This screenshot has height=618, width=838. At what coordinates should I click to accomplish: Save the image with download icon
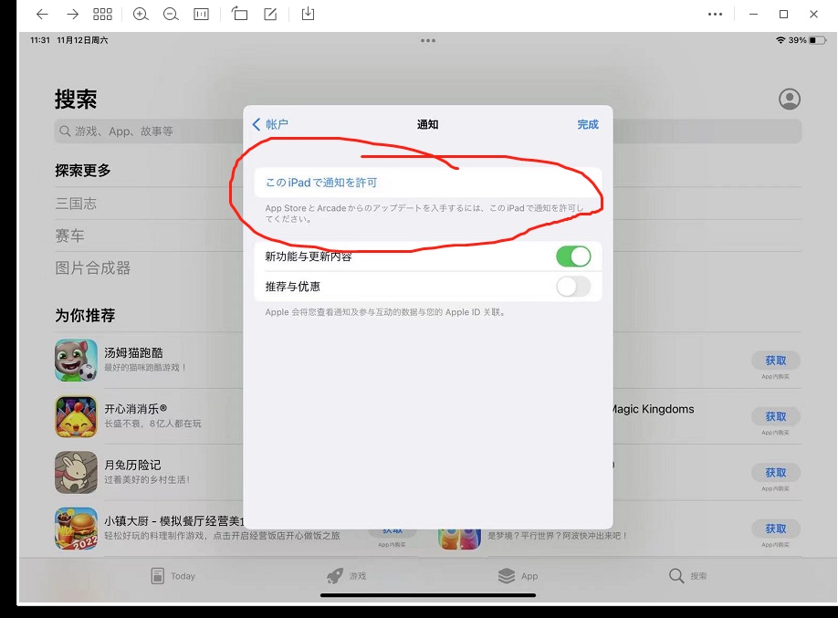pos(308,15)
